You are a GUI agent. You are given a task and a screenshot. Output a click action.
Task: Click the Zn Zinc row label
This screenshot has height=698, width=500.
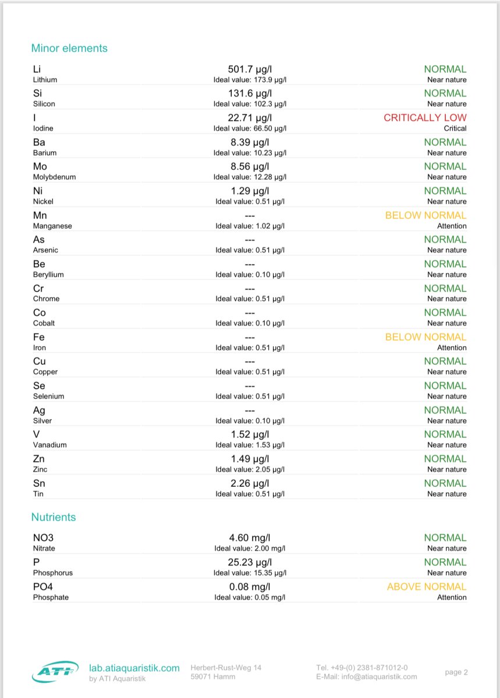pos(39,459)
